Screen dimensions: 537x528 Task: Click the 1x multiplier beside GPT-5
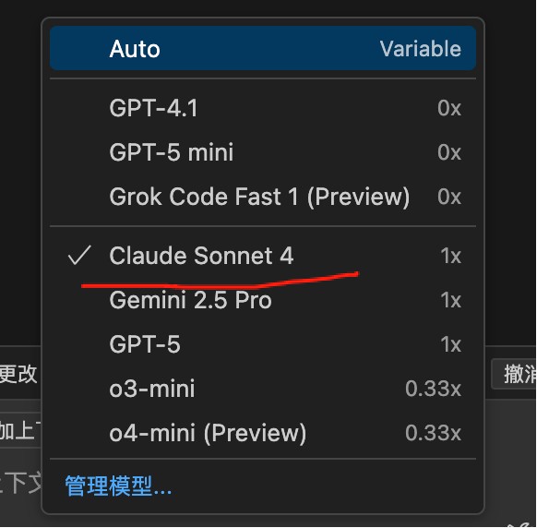(x=450, y=344)
